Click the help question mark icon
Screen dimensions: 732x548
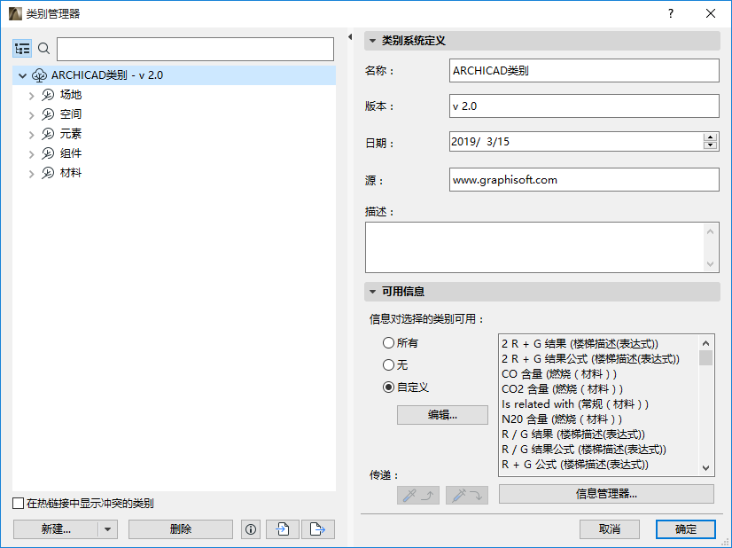coord(671,14)
